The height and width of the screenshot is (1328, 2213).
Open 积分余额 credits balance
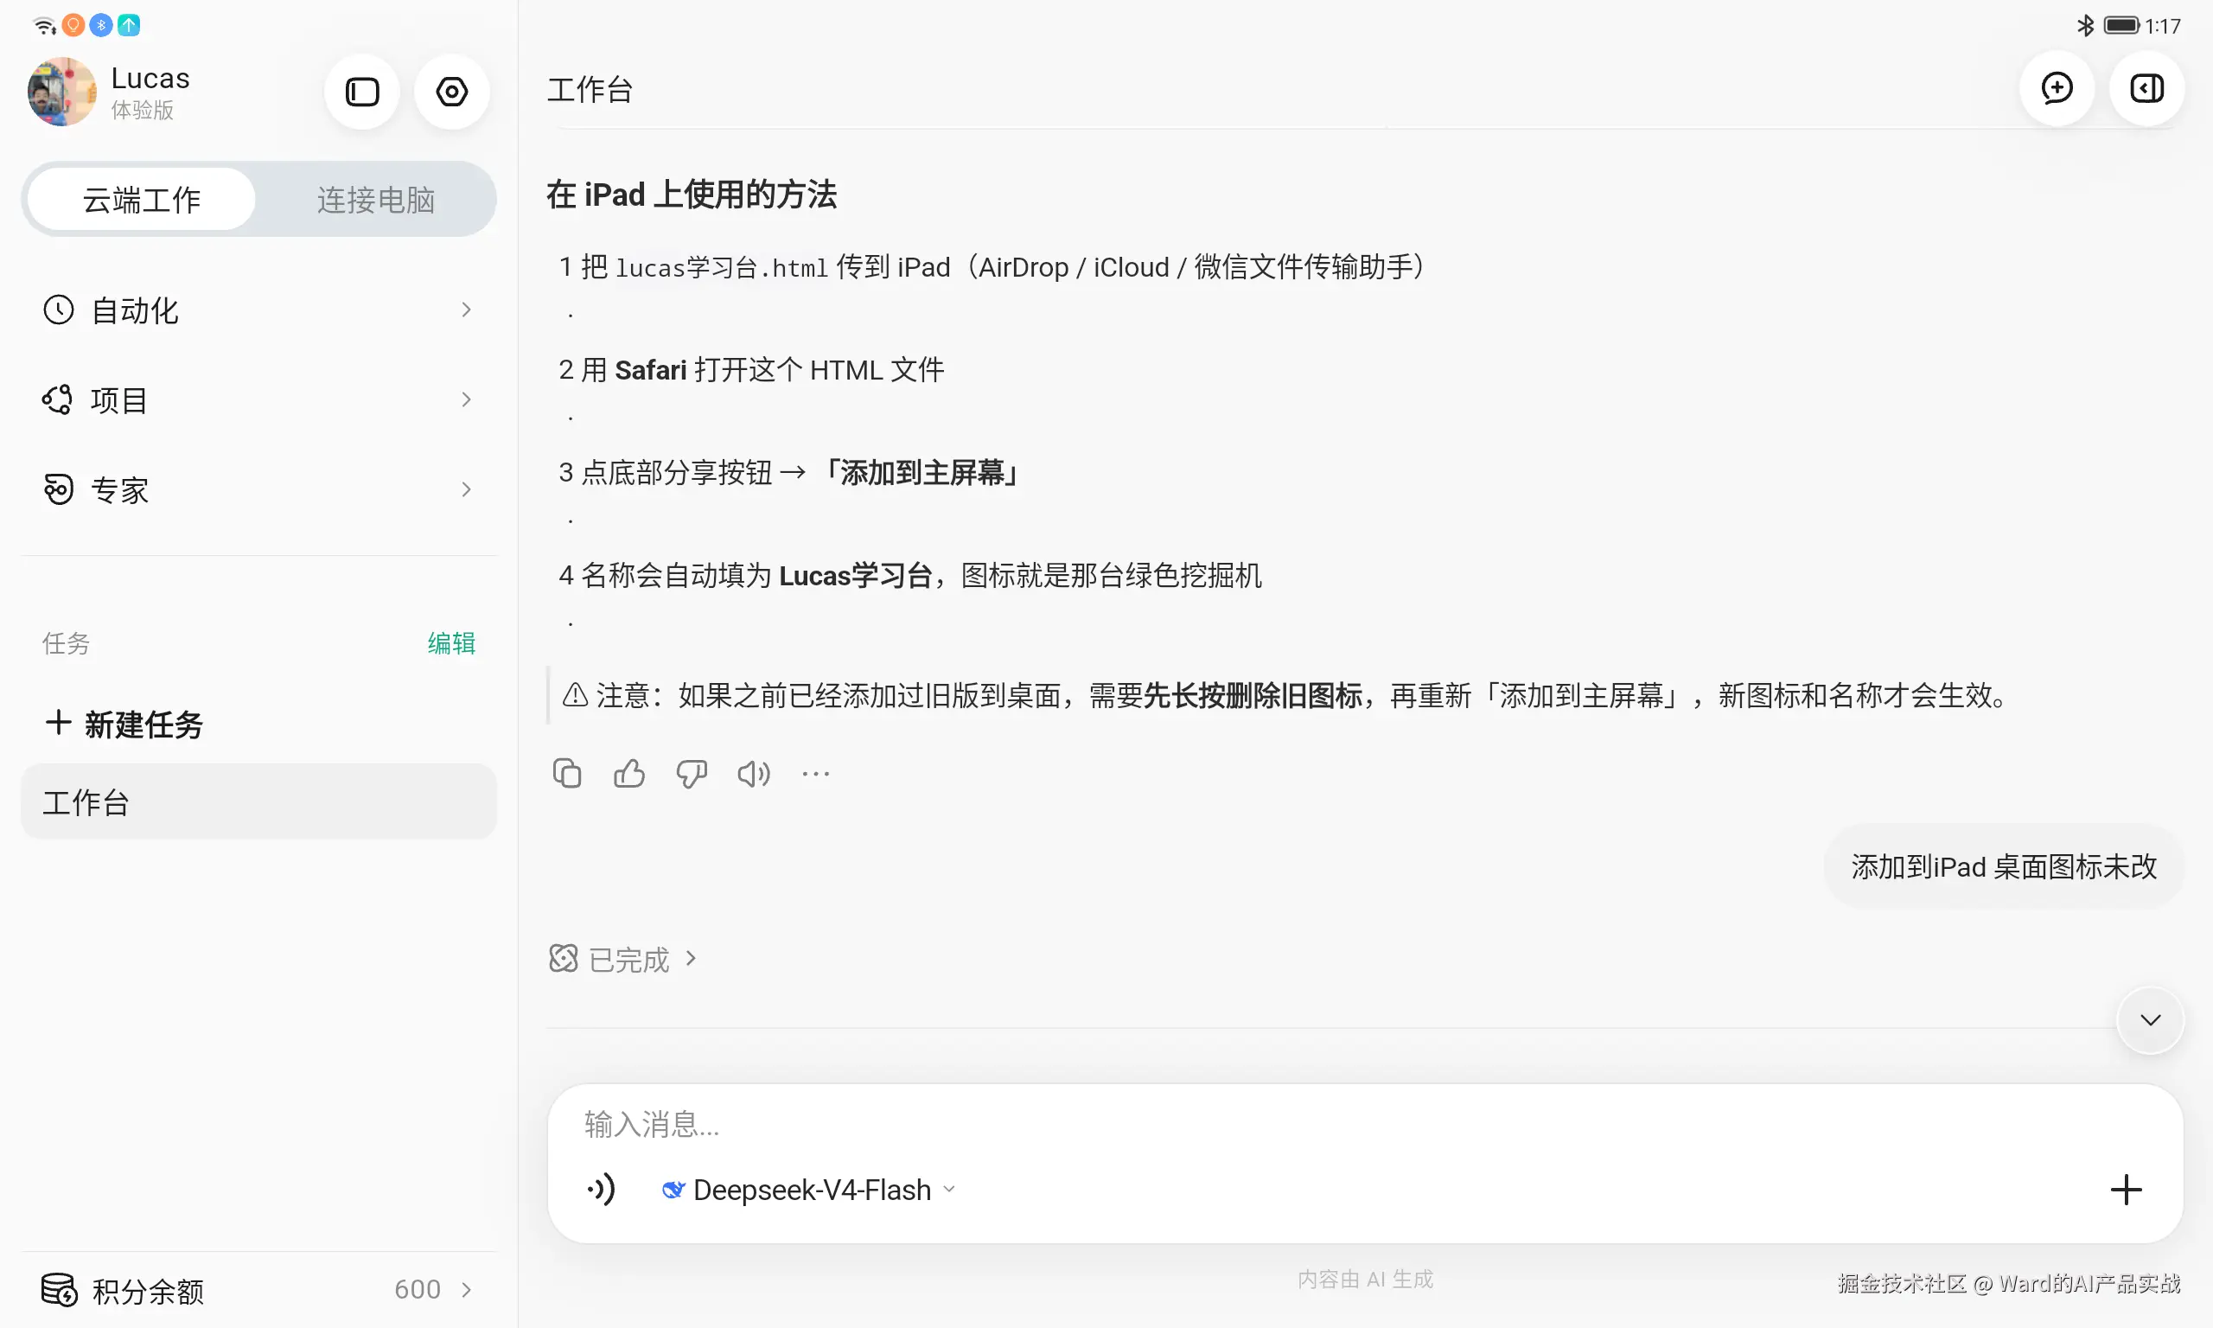tap(258, 1289)
